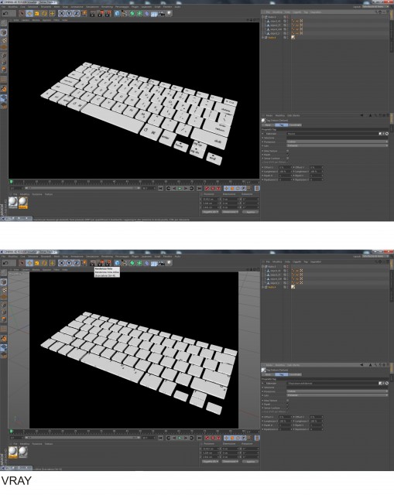Click timeline range slider in top screenshot
This screenshot has height=495, width=394.
[x=83, y=188]
